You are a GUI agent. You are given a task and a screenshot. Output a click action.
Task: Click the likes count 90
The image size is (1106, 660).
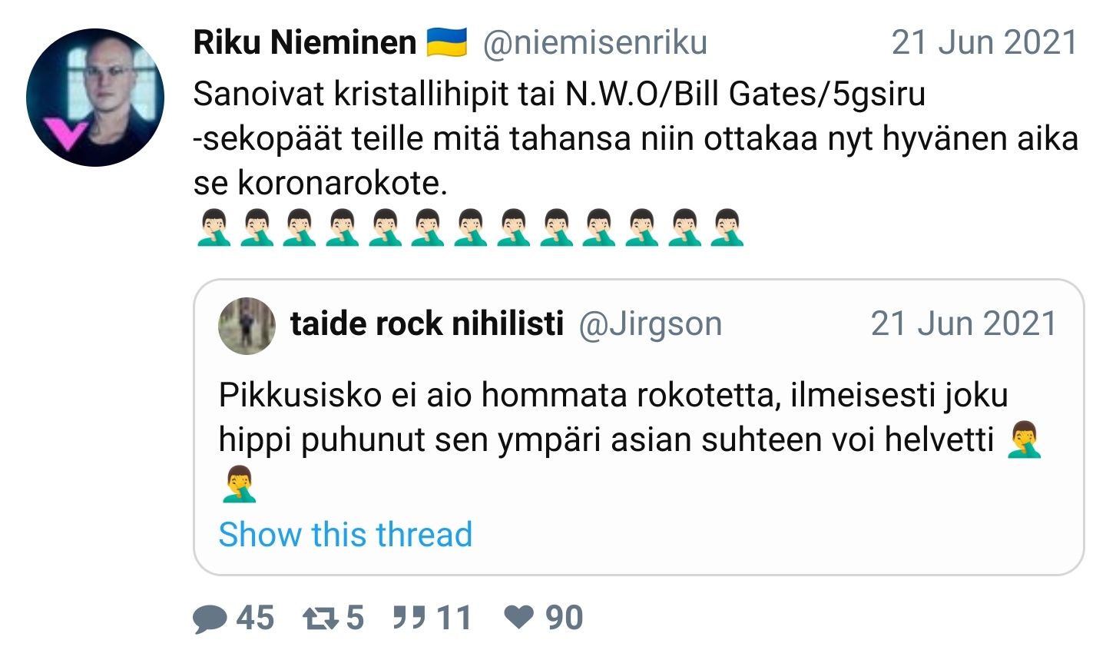click(564, 618)
